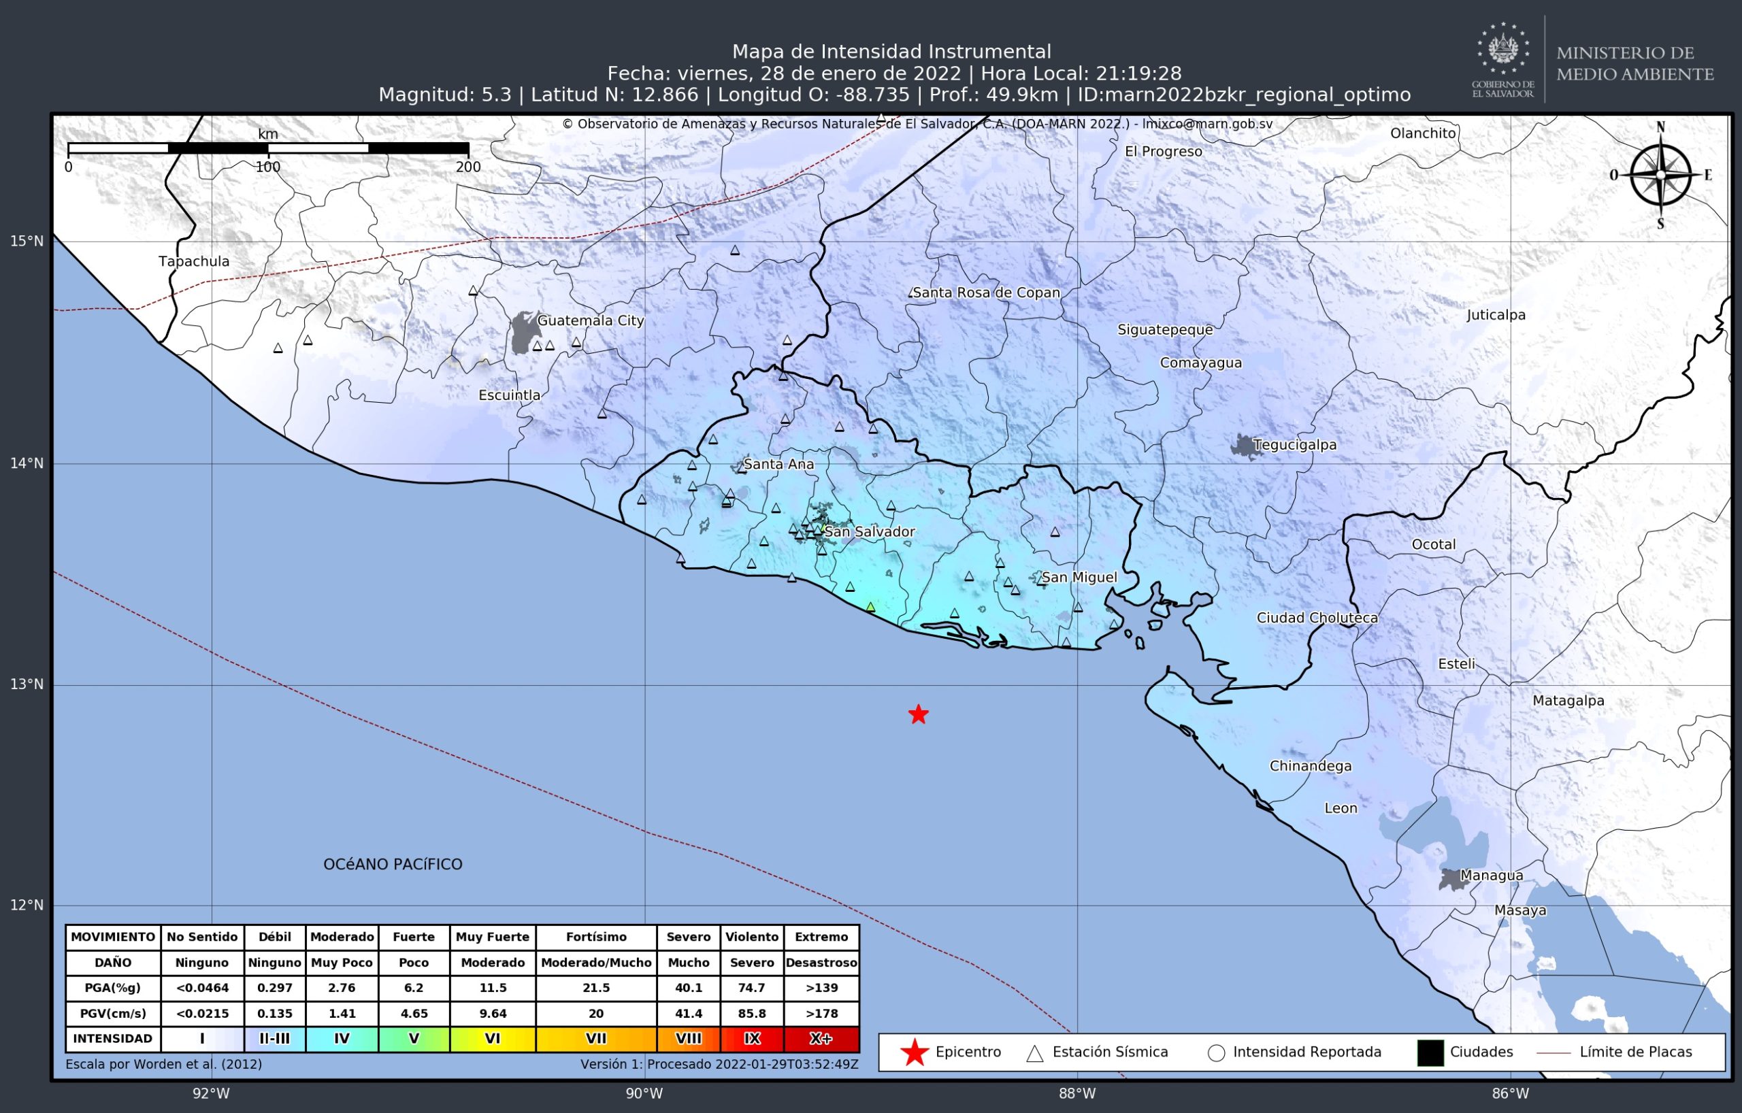Click the Olanchito label
This screenshot has width=1742, height=1113.
(1423, 133)
